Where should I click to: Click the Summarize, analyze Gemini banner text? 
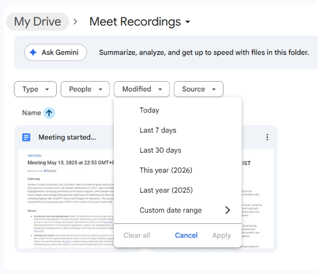pos(204,52)
